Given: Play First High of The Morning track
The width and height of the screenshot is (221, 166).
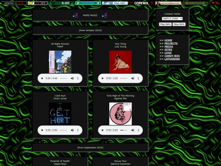Looking at the screenshot, I should (103, 130).
